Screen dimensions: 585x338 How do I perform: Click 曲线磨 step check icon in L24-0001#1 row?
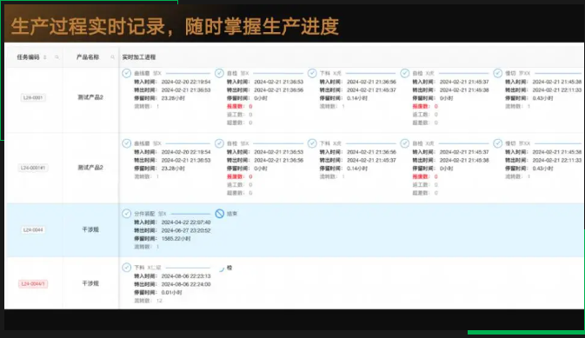(x=127, y=143)
